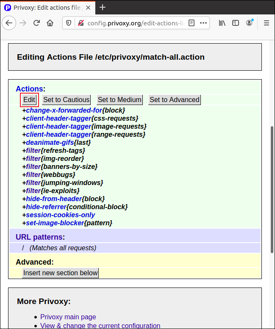The height and width of the screenshot is (329, 275).
Task: Click Insert new section below
Action: point(61,273)
